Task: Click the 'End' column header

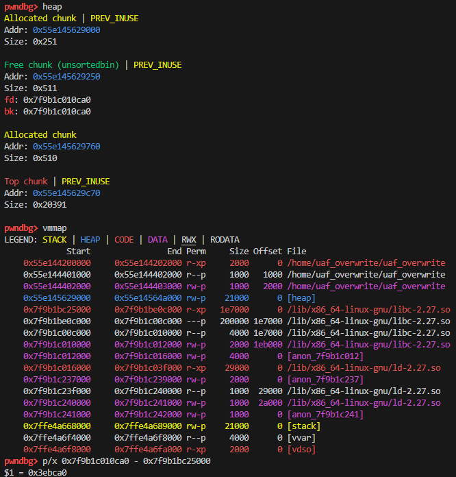Action: 175,252
